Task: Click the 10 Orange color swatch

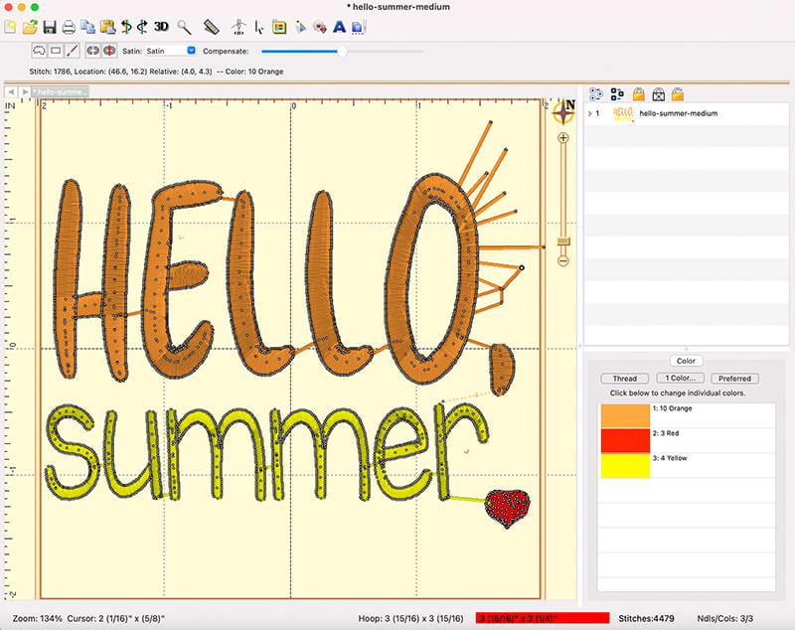Action: point(624,414)
